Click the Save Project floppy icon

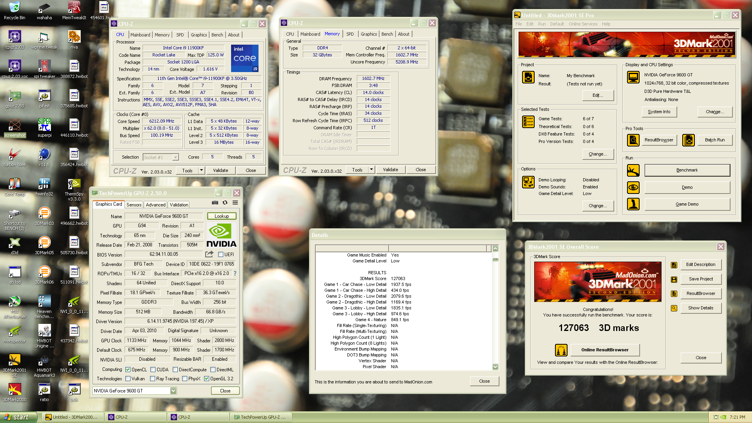coord(674,279)
